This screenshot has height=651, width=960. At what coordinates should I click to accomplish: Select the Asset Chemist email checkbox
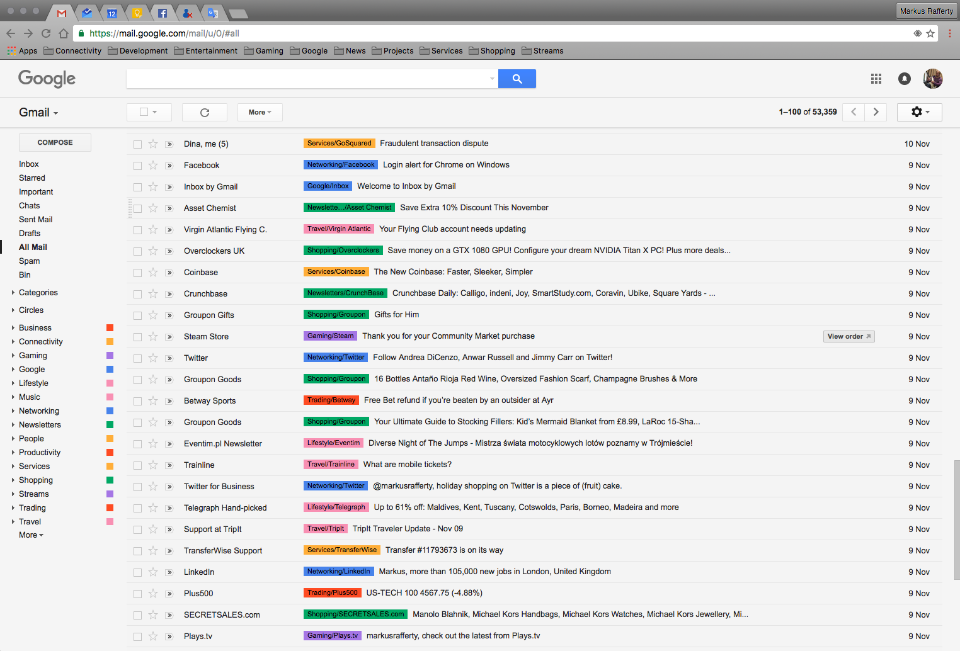coord(137,208)
